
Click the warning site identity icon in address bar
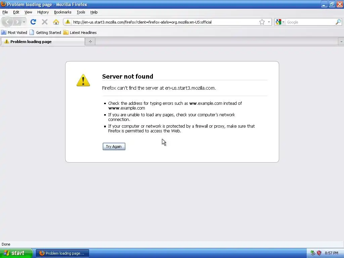pyautogui.click(x=68, y=22)
